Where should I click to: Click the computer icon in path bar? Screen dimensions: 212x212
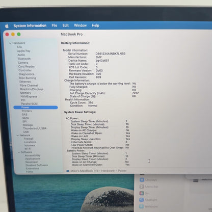(68, 171)
